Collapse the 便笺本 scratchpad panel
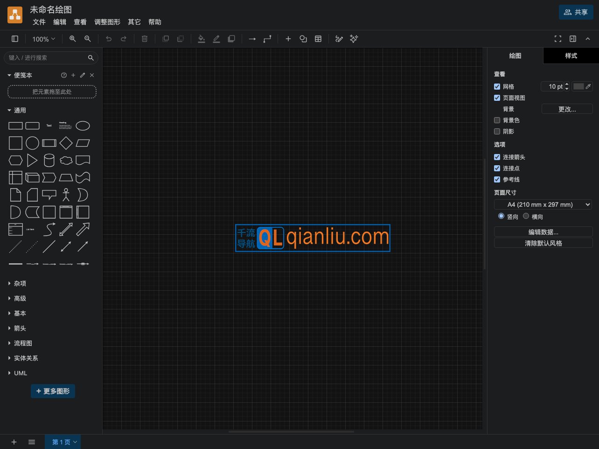 (x=9, y=75)
